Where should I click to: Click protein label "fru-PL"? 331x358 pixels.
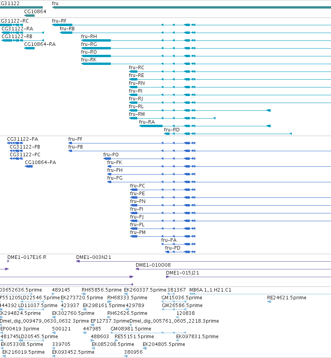pos(137,224)
